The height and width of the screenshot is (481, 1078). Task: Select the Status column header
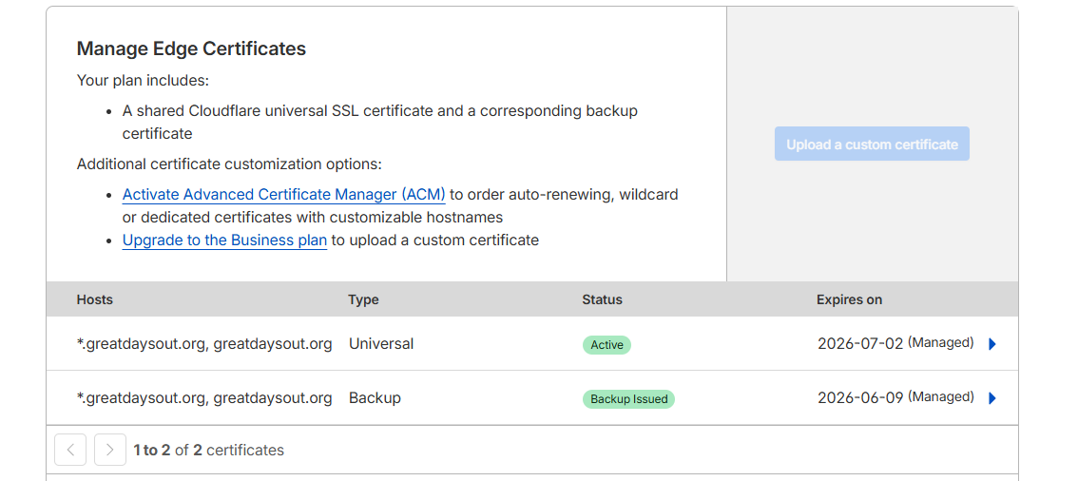coord(602,299)
